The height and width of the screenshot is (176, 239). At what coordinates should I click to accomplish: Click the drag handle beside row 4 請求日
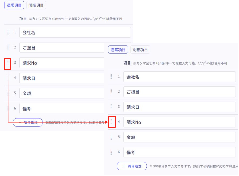7,78
